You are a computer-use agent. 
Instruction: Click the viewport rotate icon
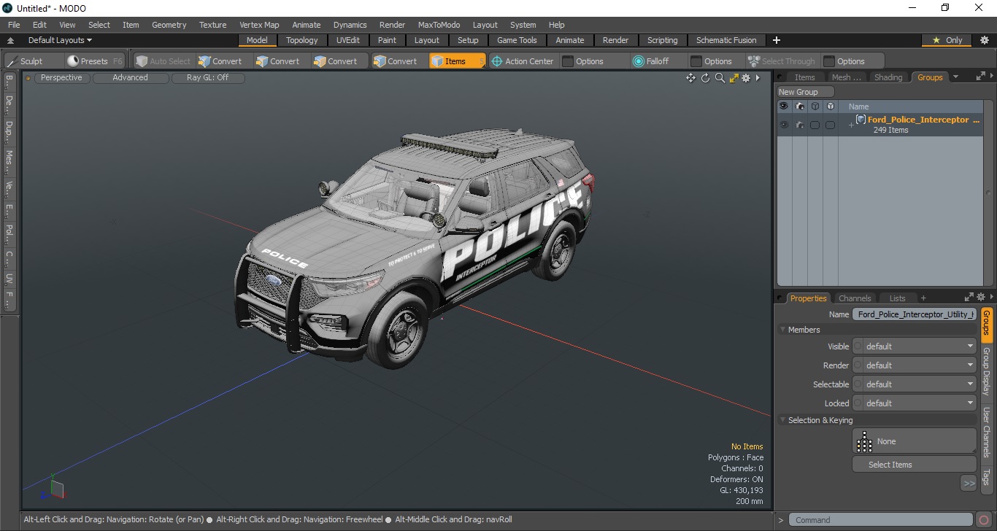(x=705, y=78)
